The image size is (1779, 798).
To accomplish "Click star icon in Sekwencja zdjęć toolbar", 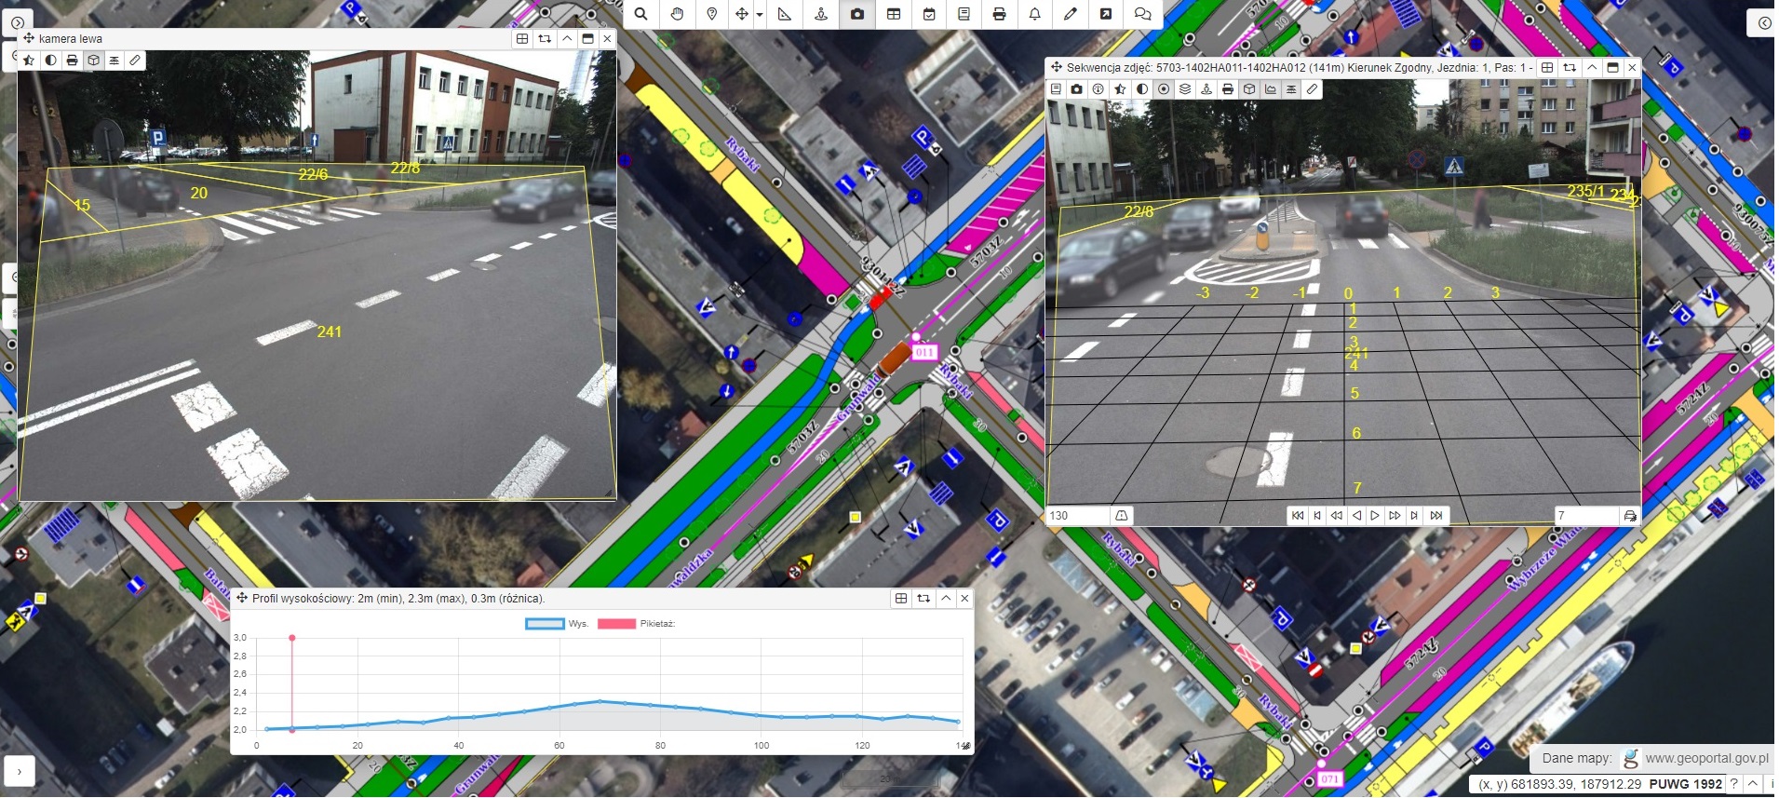I will 1120,88.
